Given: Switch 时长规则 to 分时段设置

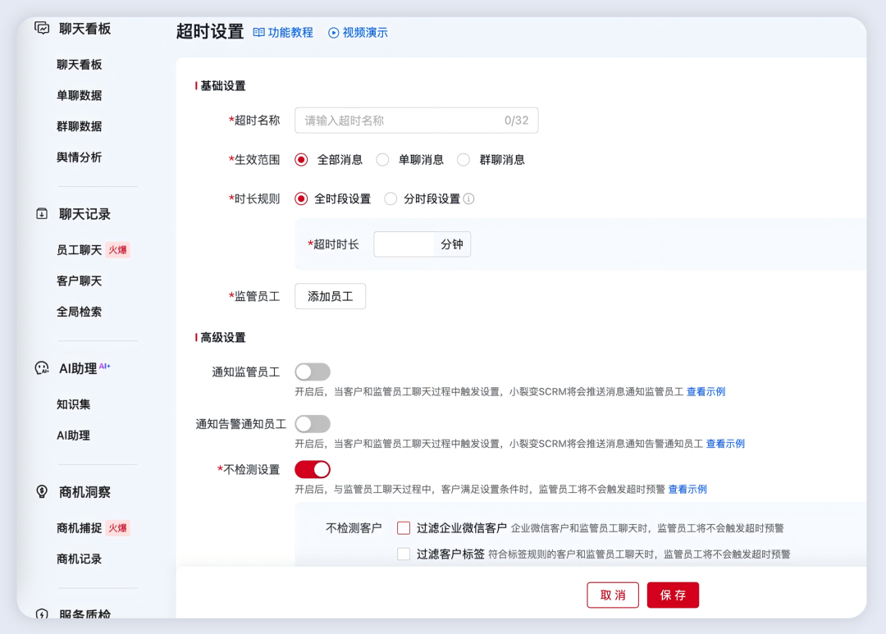Looking at the screenshot, I should [390, 198].
